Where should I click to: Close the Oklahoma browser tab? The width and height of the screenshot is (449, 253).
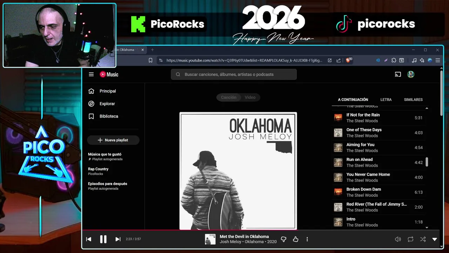(x=142, y=50)
